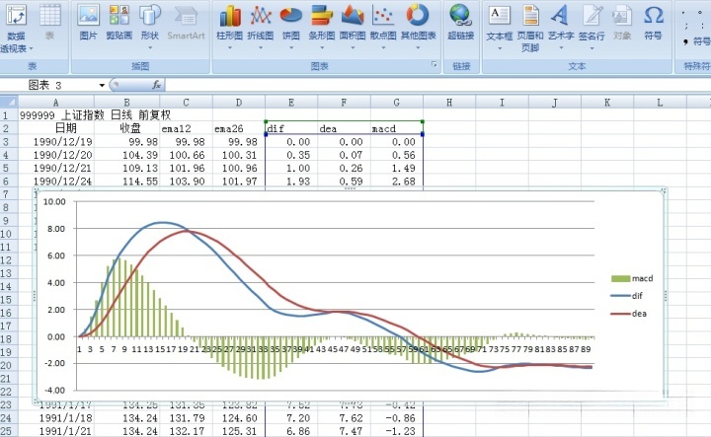Select date cell 1991/1/21
The image size is (711, 437).
tap(55, 431)
